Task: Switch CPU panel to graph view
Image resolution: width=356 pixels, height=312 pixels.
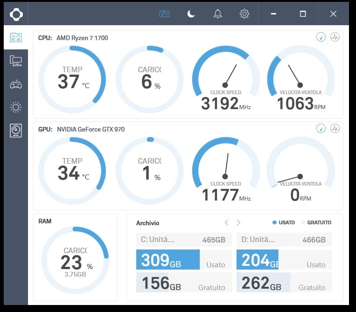Action: [335, 37]
